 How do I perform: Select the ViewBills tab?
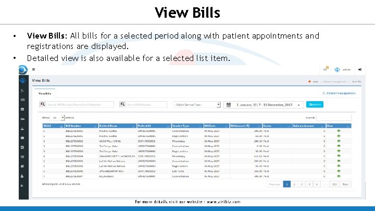click(45, 93)
